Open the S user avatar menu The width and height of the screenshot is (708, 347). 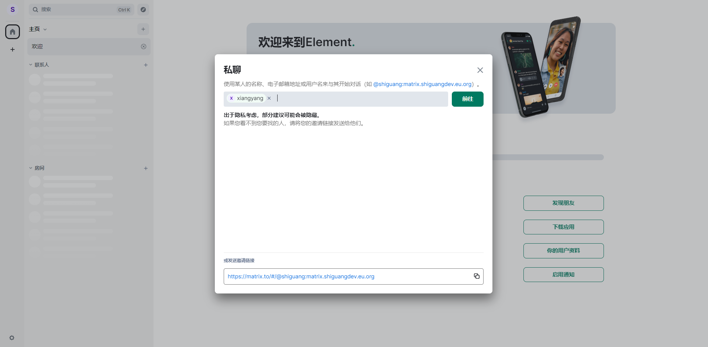pos(13,10)
